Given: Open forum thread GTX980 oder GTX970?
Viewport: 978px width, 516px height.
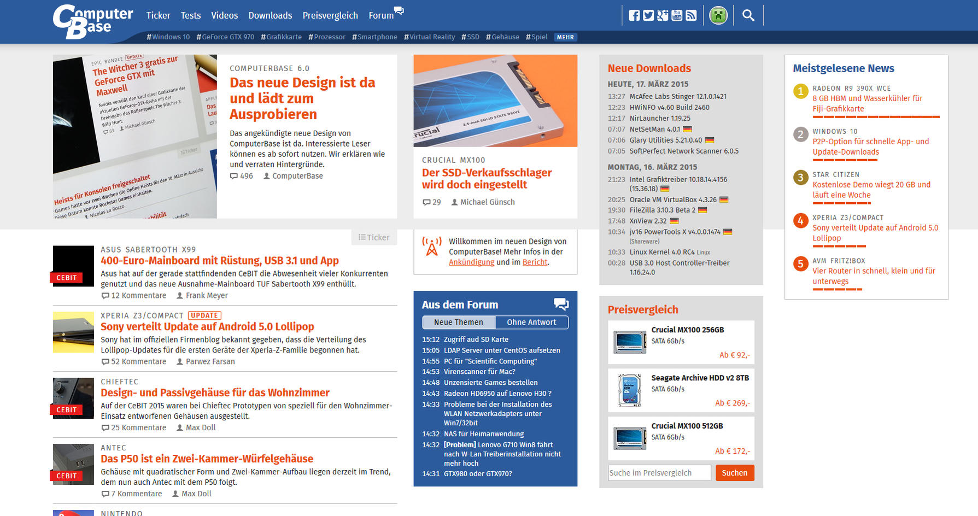Looking at the screenshot, I should tap(478, 474).
